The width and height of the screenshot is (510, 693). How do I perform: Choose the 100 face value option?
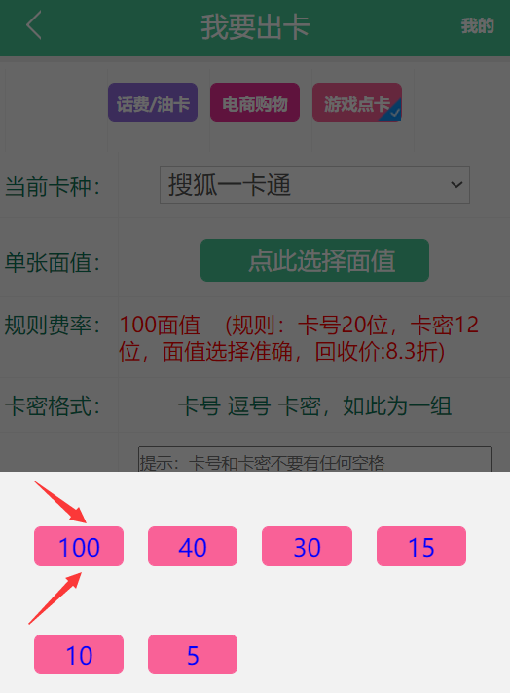tap(79, 546)
